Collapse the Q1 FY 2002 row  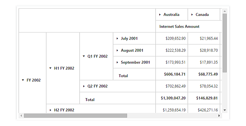point(84,57)
